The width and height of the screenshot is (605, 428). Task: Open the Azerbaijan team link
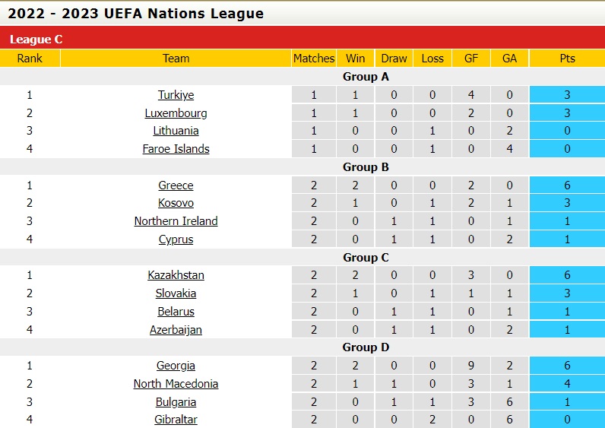click(x=176, y=330)
